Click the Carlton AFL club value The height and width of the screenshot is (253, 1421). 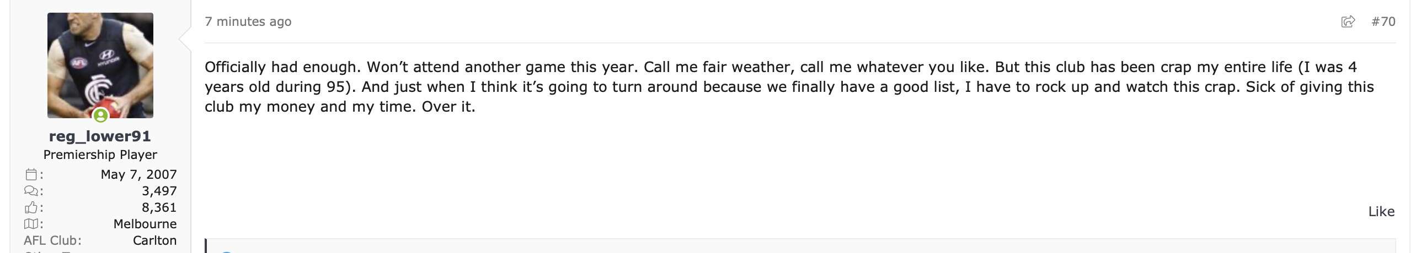pyautogui.click(x=155, y=240)
